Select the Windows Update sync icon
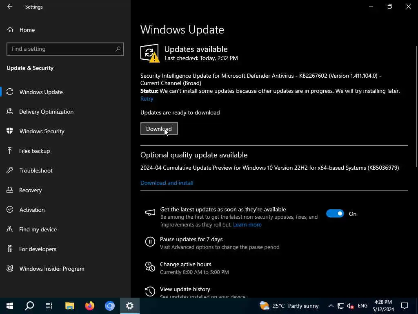Screen dimensions: 418x314 [x=10, y=92]
